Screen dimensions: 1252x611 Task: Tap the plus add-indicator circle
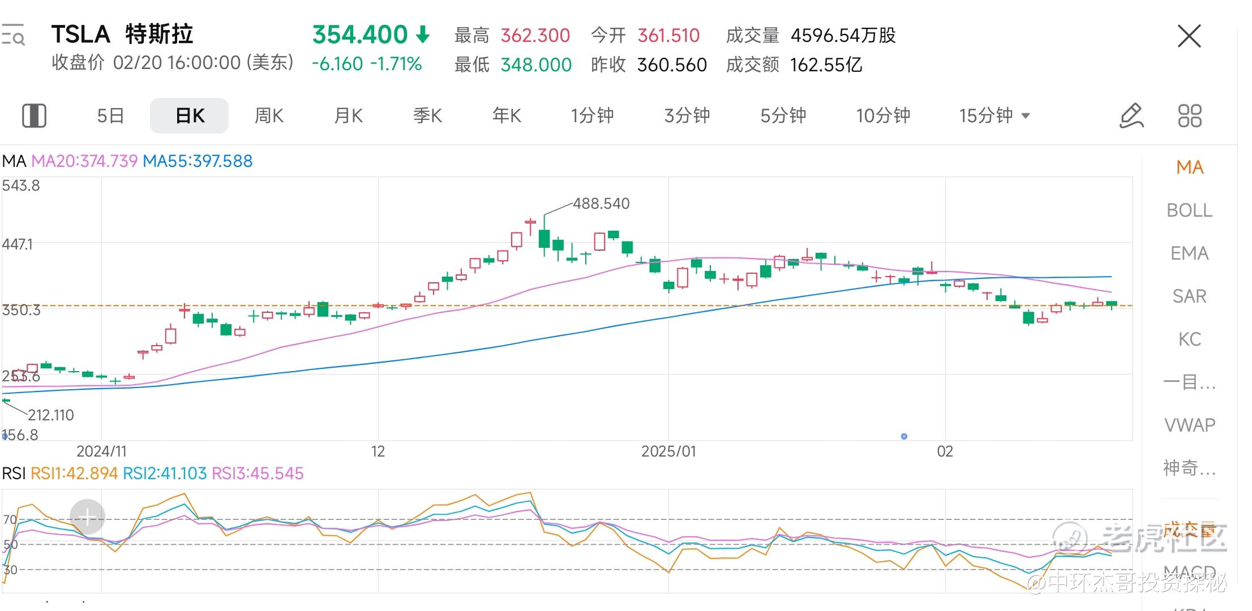(x=87, y=517)
